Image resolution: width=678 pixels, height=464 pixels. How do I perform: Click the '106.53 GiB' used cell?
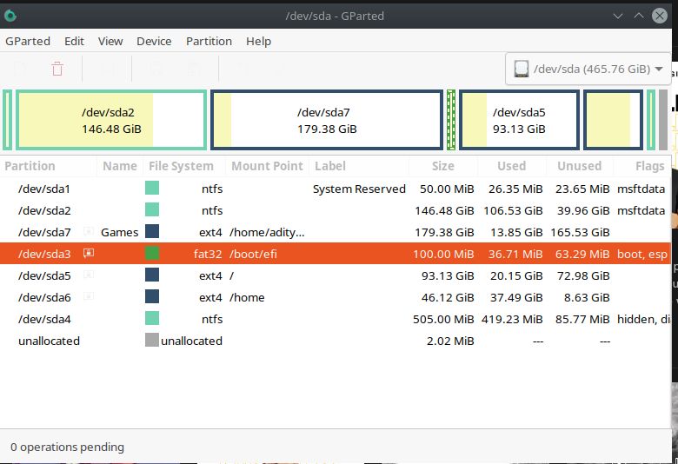coord(513,210)
